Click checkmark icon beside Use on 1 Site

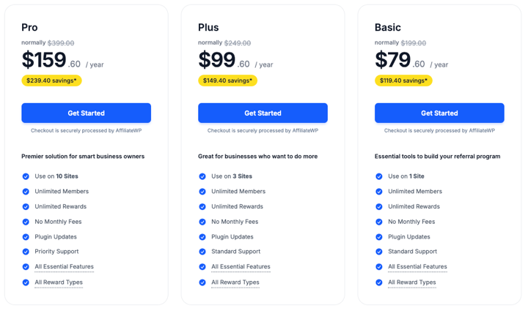(379, 176)
